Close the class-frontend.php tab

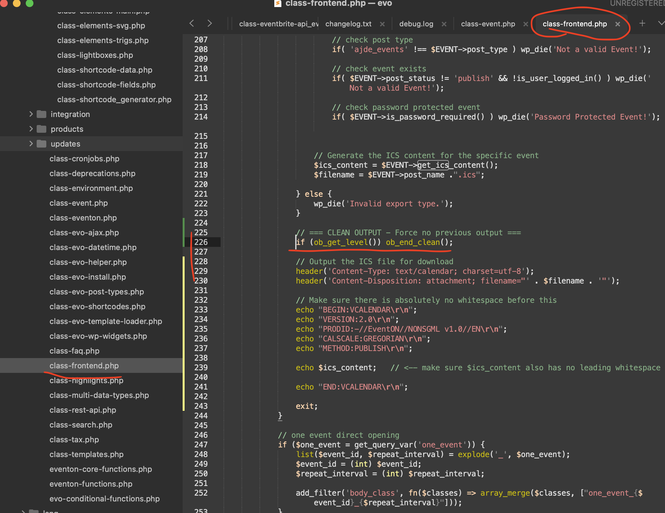tap(617, 24)
